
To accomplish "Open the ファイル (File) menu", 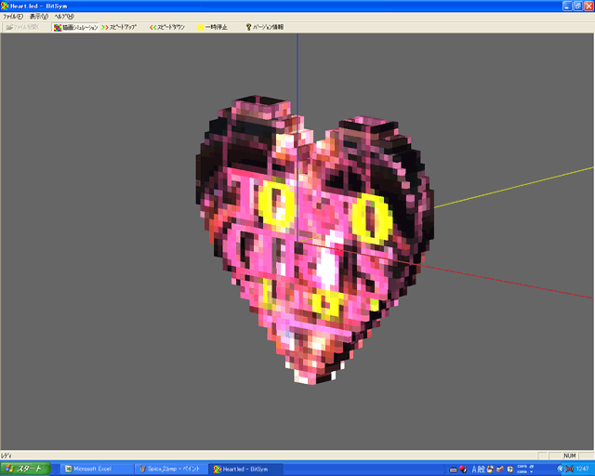I will (13, 17).
